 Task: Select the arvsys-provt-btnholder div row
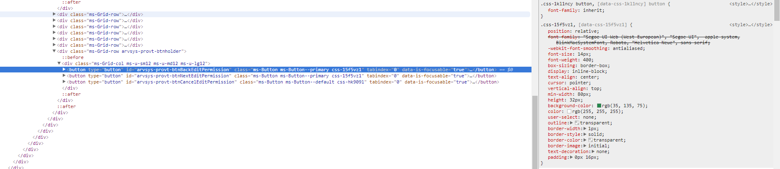click(x=266, y=51)
